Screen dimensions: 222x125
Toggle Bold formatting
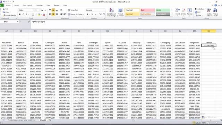pos(20,14)
